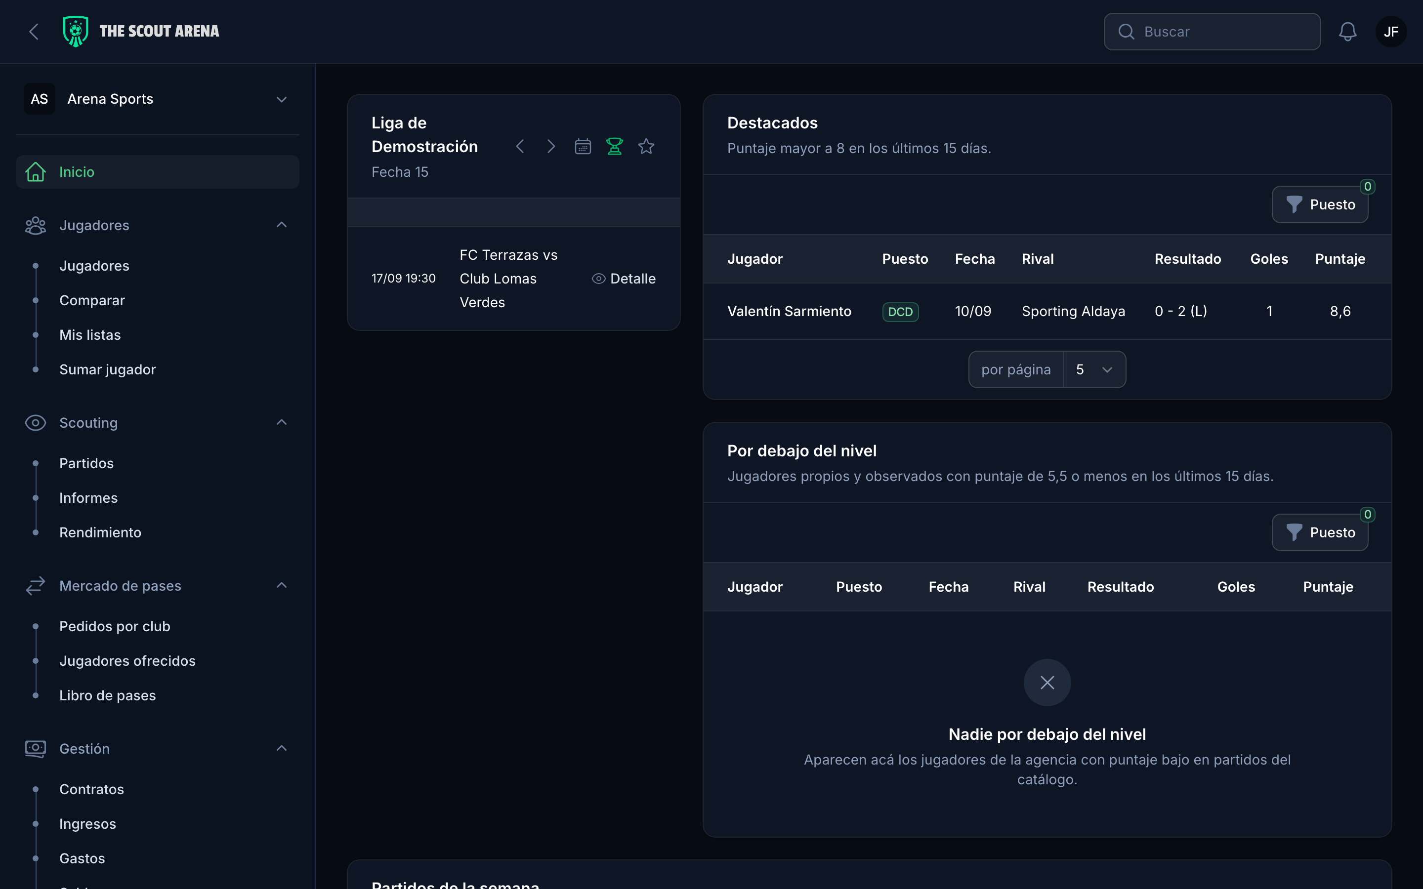Toggle the green trophy icon

[615, 146]
